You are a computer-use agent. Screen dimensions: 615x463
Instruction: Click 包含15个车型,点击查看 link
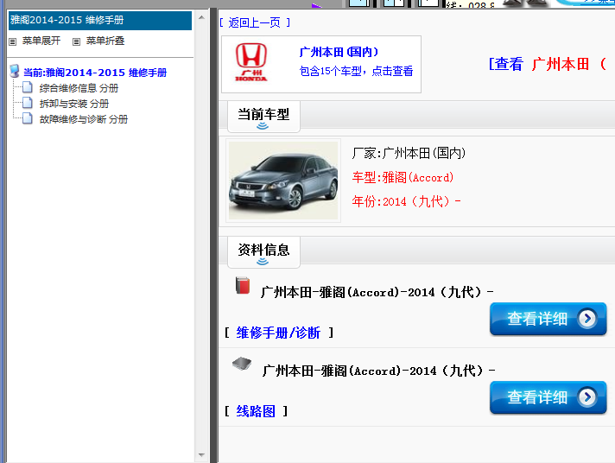[356, 71]
